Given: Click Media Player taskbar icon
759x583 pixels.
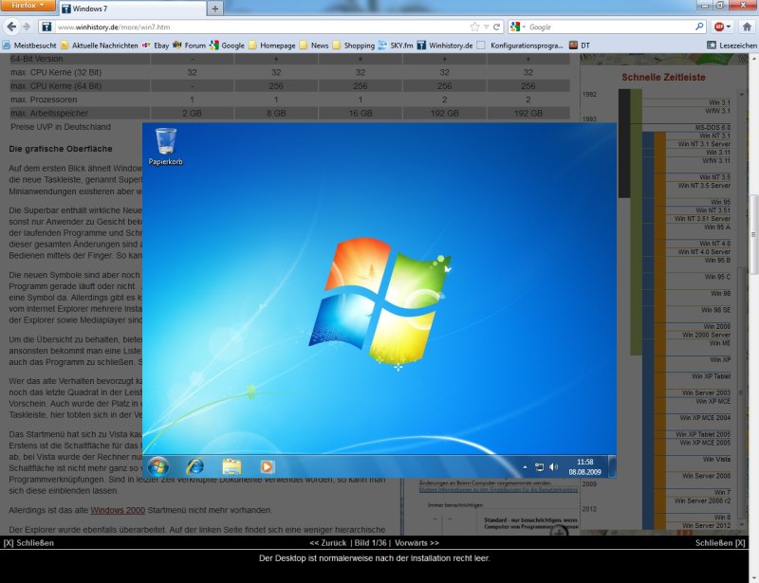Looking at the screenshot, I should (x=267, y=466).
